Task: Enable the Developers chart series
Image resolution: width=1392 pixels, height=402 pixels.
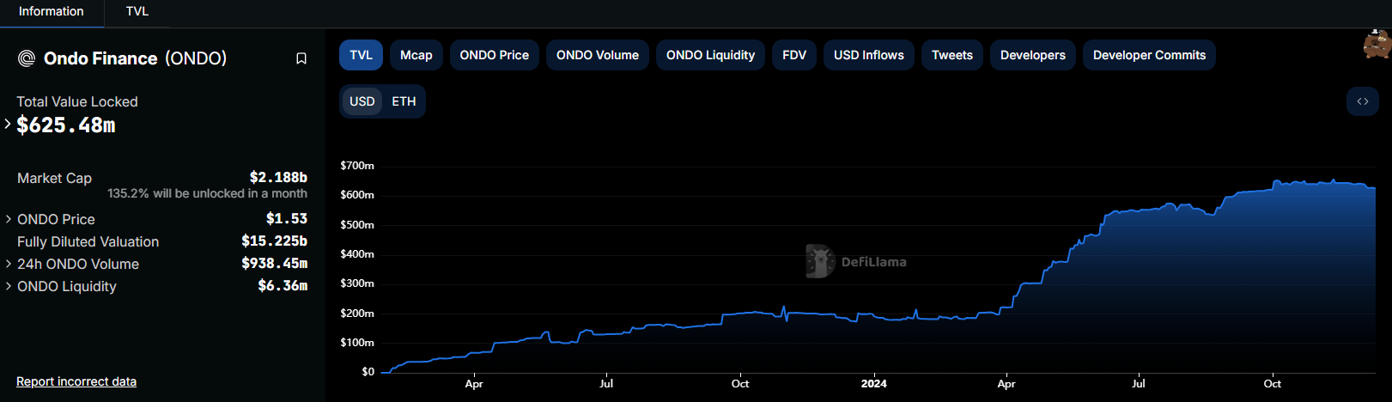Action: [1033, 55]
